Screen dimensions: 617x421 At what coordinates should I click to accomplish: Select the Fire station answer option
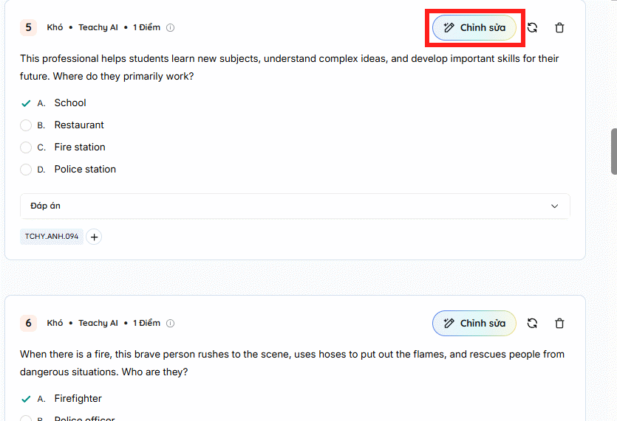26,147
